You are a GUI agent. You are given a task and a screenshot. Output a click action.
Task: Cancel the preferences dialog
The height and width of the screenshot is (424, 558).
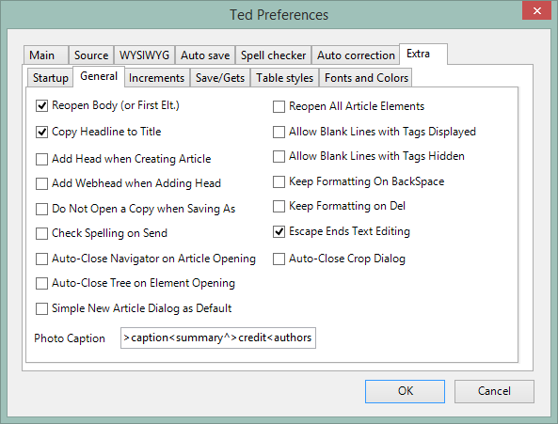pos(494,391)
